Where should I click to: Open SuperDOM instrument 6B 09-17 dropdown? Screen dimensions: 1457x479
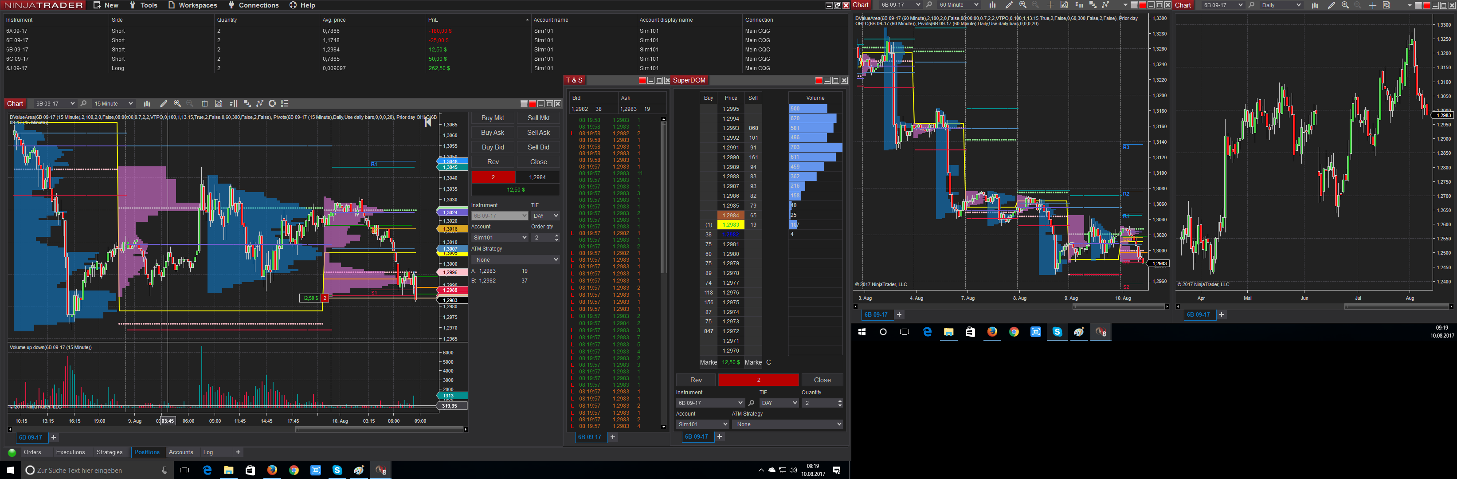[x=710, y=403]
